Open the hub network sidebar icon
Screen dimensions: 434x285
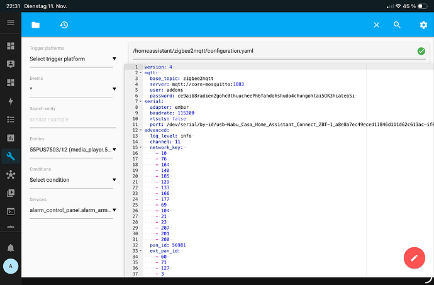[x=11, y=174]
